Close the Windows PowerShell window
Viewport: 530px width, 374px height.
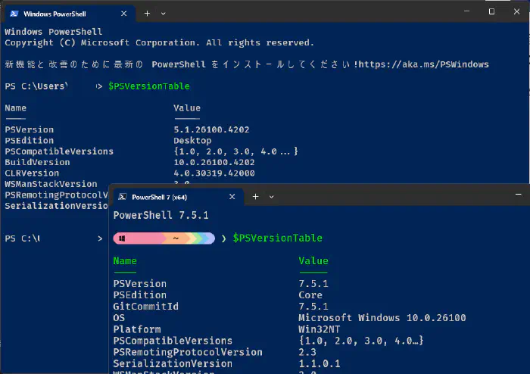pos(516,11)
